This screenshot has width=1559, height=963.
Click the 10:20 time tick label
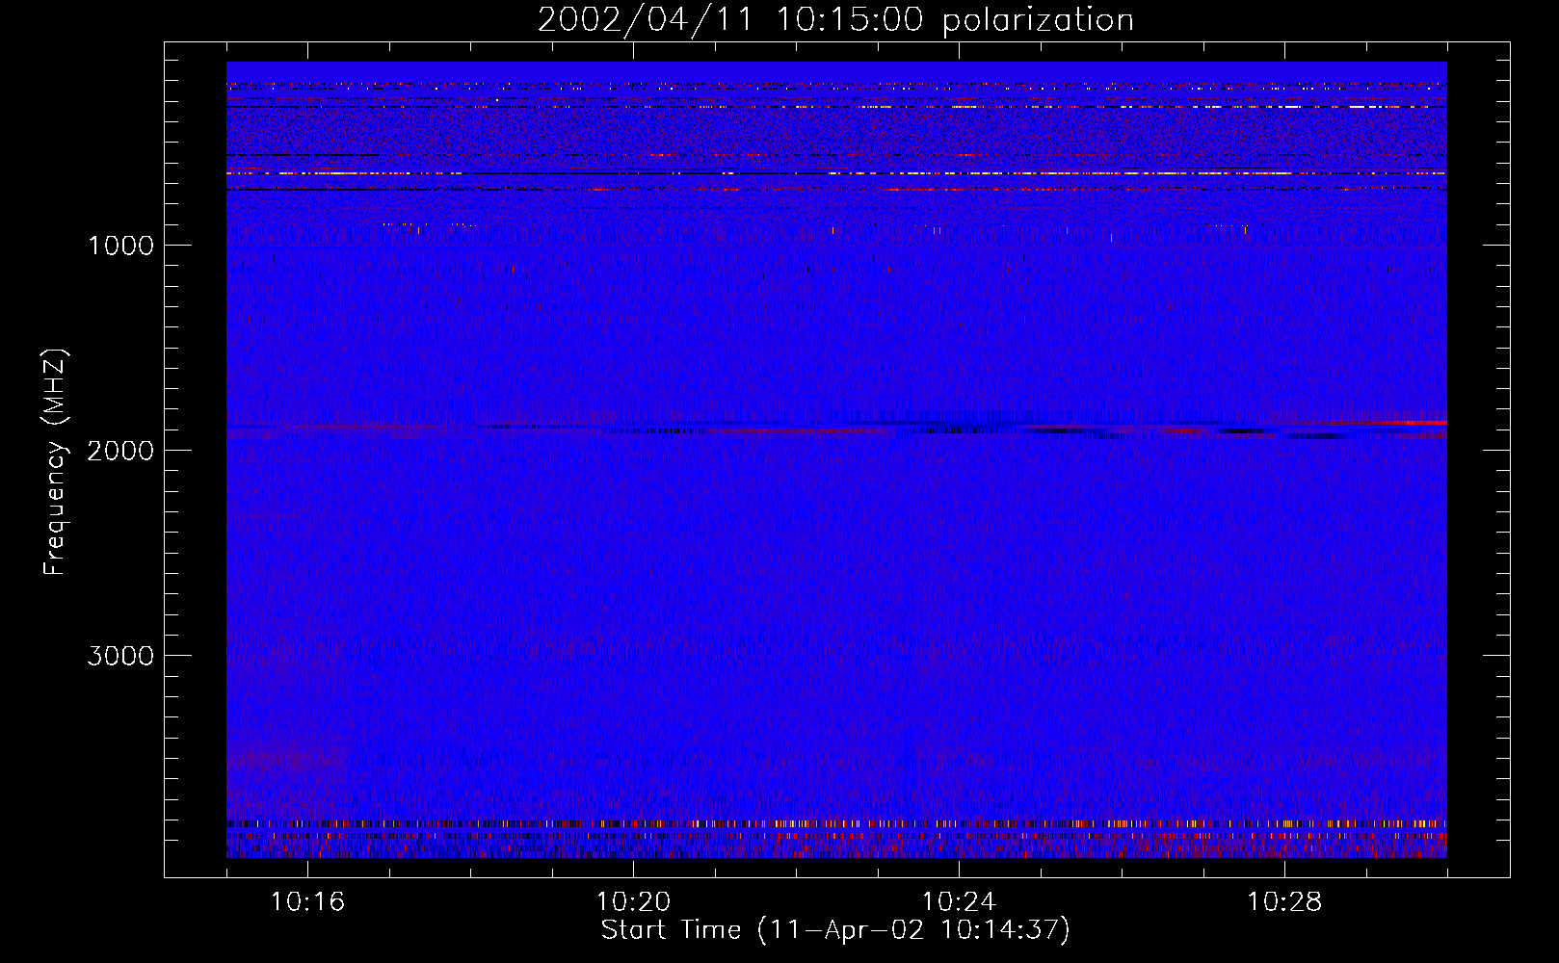(633, 901)
